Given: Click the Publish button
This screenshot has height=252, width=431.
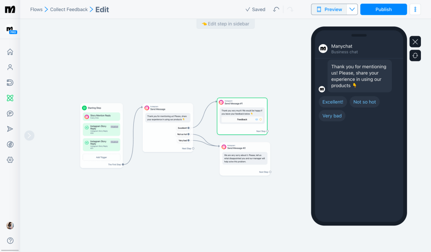Looking at the screenshot, I should [383, 9].
